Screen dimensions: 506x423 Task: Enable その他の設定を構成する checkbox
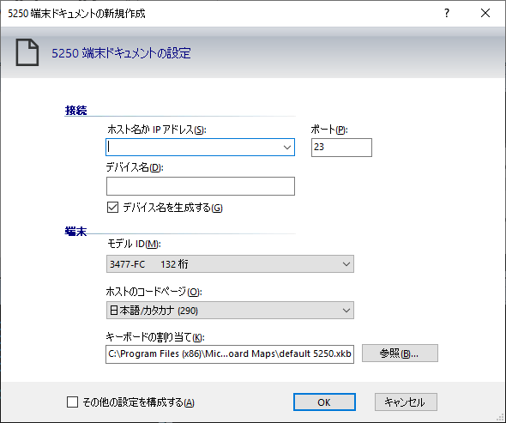(72, 402)
